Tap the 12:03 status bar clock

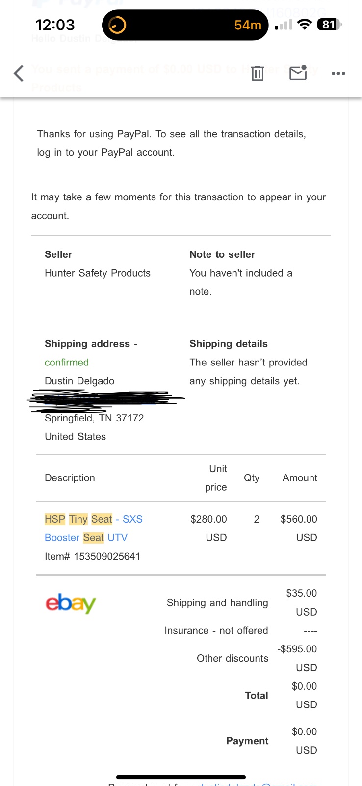[x=55, y=25]
